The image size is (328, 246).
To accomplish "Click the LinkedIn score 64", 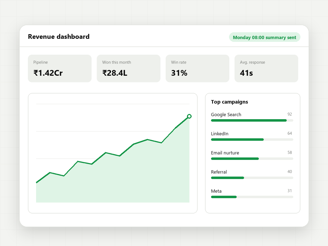I will [x=290, y=133].
